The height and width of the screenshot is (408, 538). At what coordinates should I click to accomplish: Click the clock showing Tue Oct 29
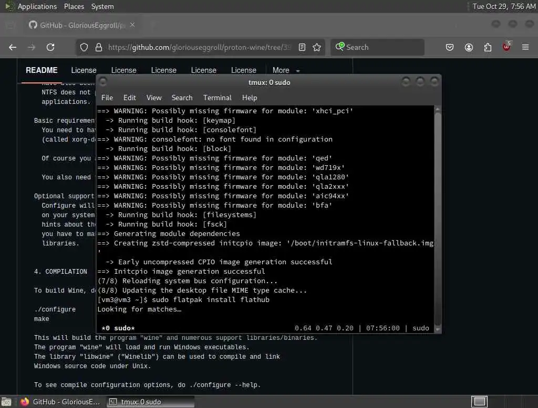(x=504, y=6)
